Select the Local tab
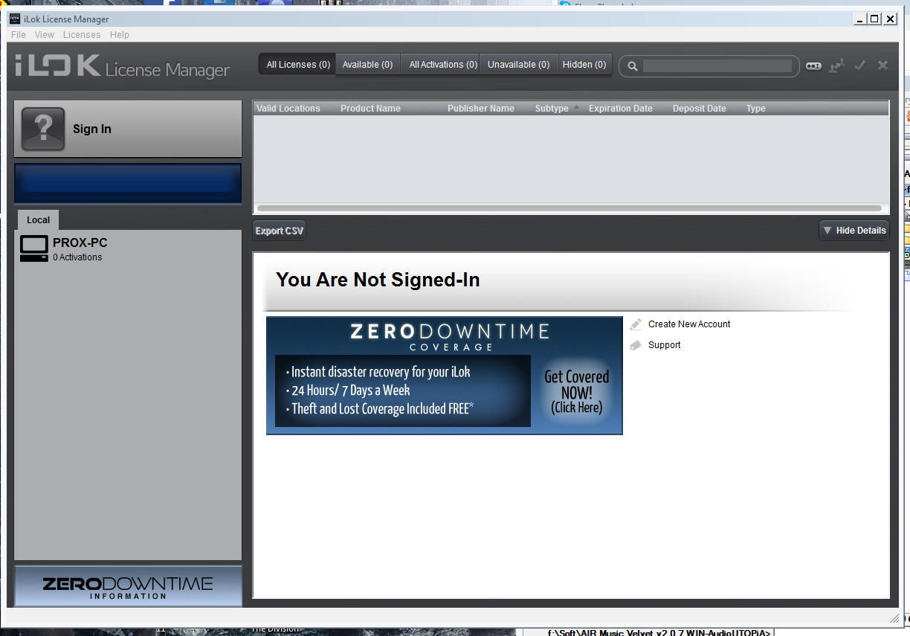Screen dimensions: 910x636 tap(39, 220)
